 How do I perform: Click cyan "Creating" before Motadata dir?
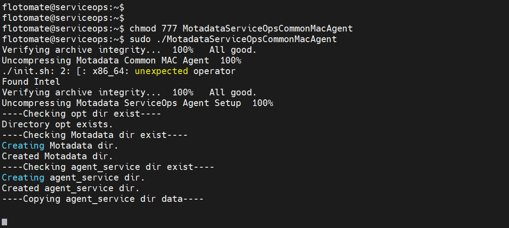23,145
